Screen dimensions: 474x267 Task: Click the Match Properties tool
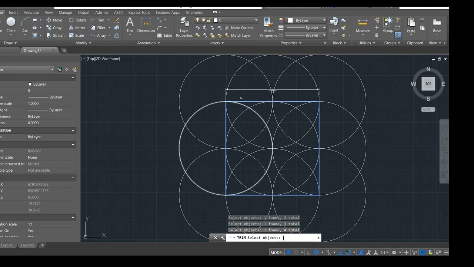[268, 27]
